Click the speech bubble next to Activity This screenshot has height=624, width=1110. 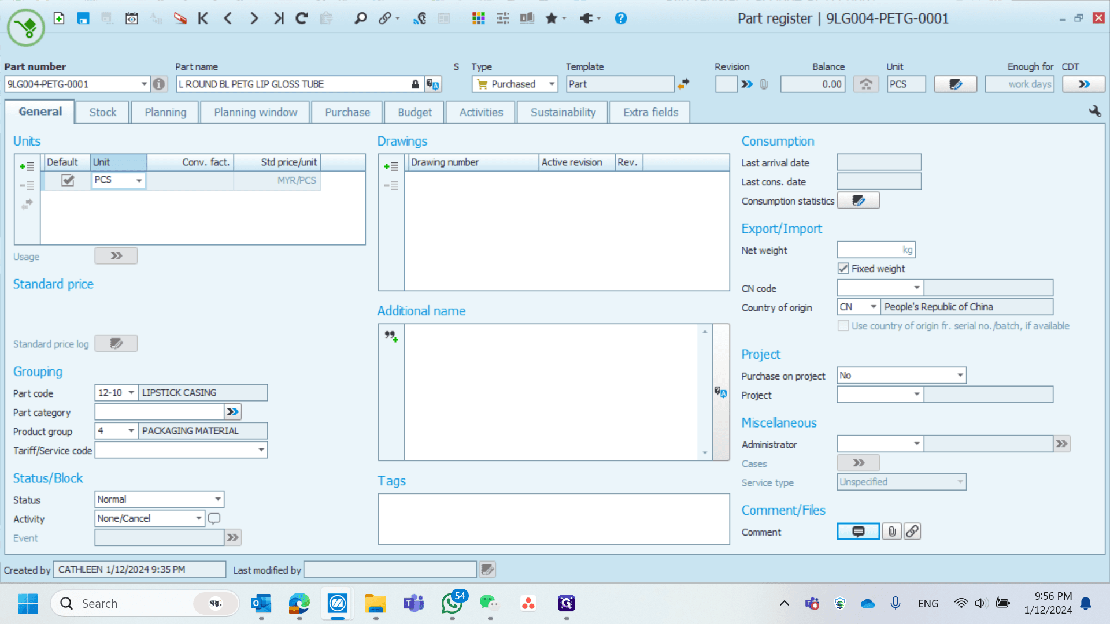click(214, 518)
